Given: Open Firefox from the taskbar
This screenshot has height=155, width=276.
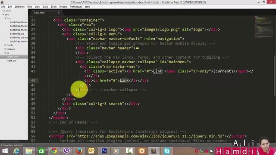Looking at the screenshot, I should coord(79,151).
